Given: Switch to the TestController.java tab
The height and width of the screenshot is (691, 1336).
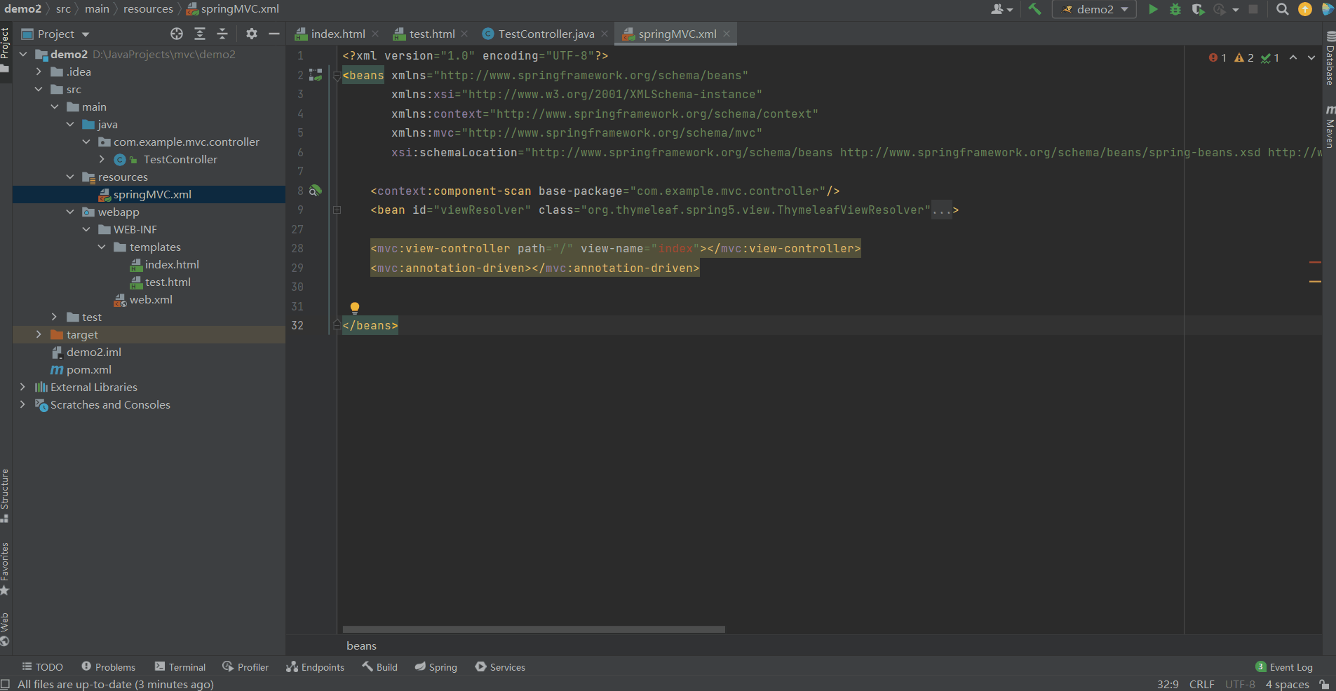Looking at the screenshot, I should pyautogui.click(x=544, y=33).
